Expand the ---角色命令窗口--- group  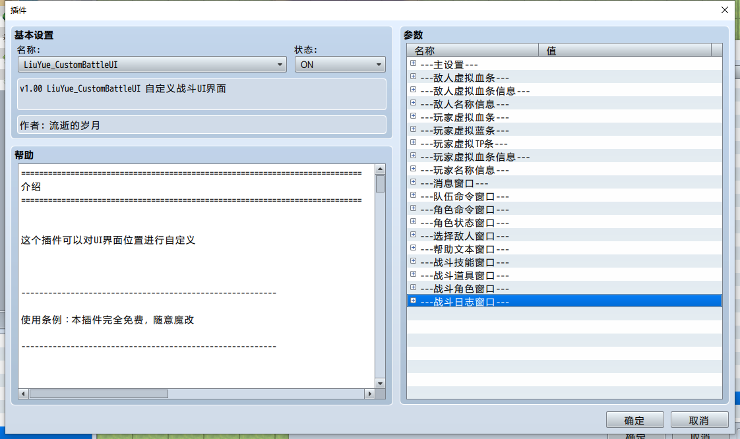pos(413,208)
